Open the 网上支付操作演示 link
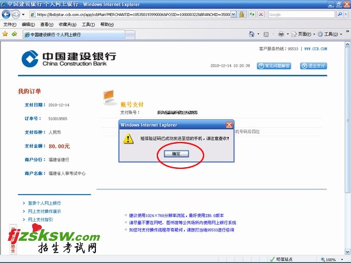351x263 pixels. click(x=44, y=211)
